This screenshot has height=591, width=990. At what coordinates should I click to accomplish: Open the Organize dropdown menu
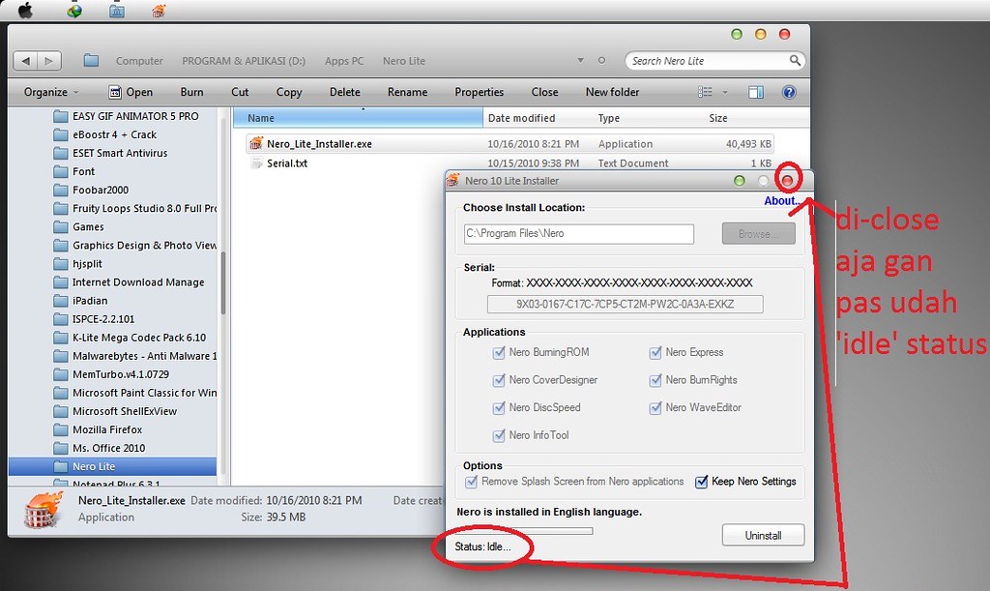coord(51,92)
